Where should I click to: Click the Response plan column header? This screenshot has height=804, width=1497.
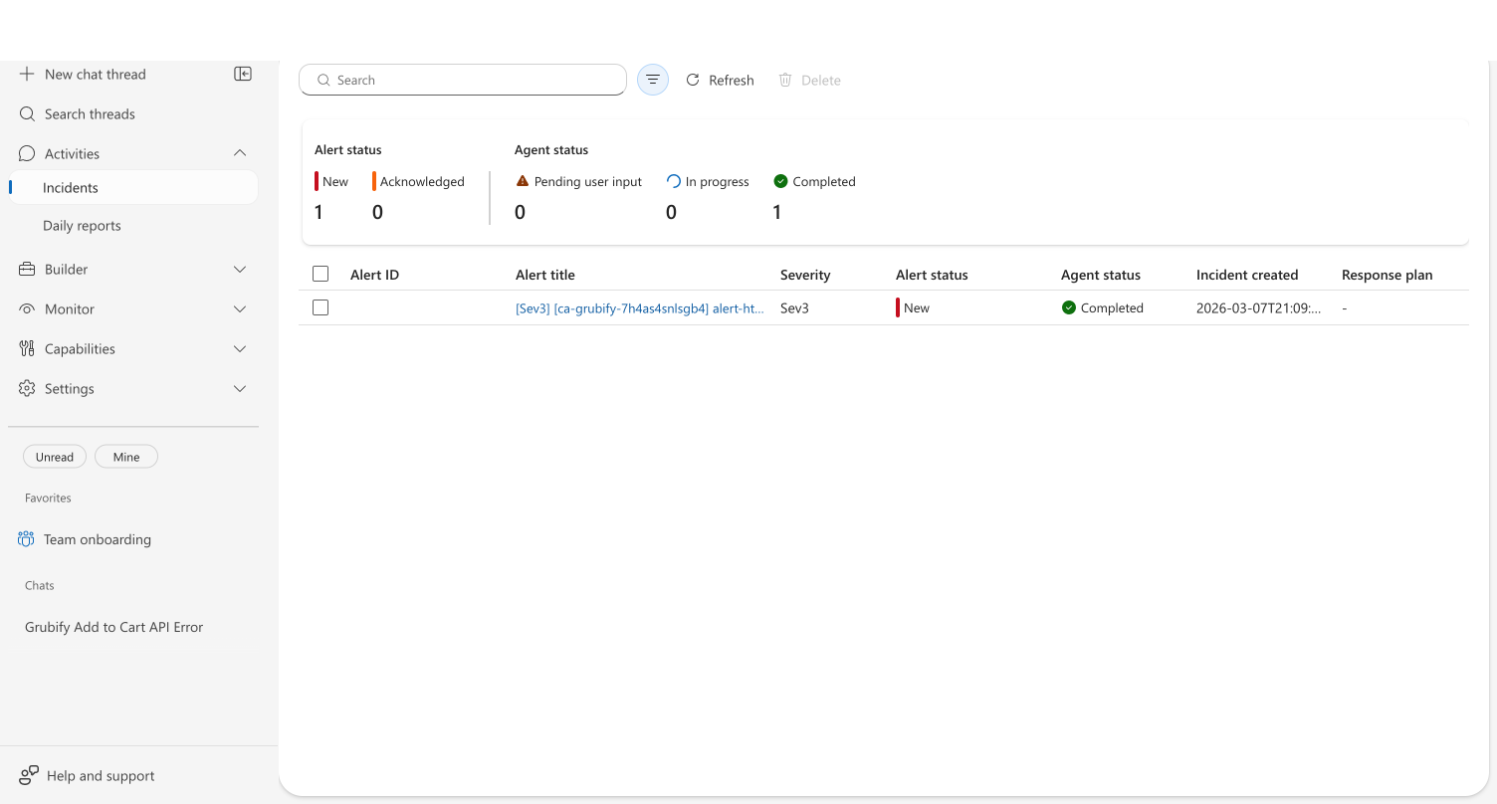point(1388,275)
